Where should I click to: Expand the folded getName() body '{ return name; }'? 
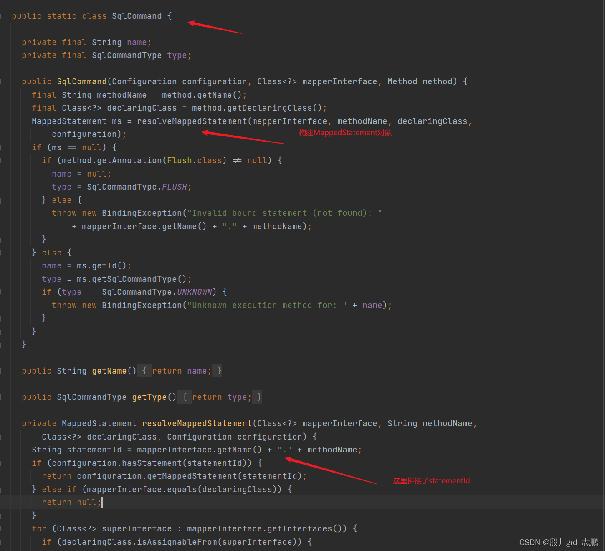180,371
